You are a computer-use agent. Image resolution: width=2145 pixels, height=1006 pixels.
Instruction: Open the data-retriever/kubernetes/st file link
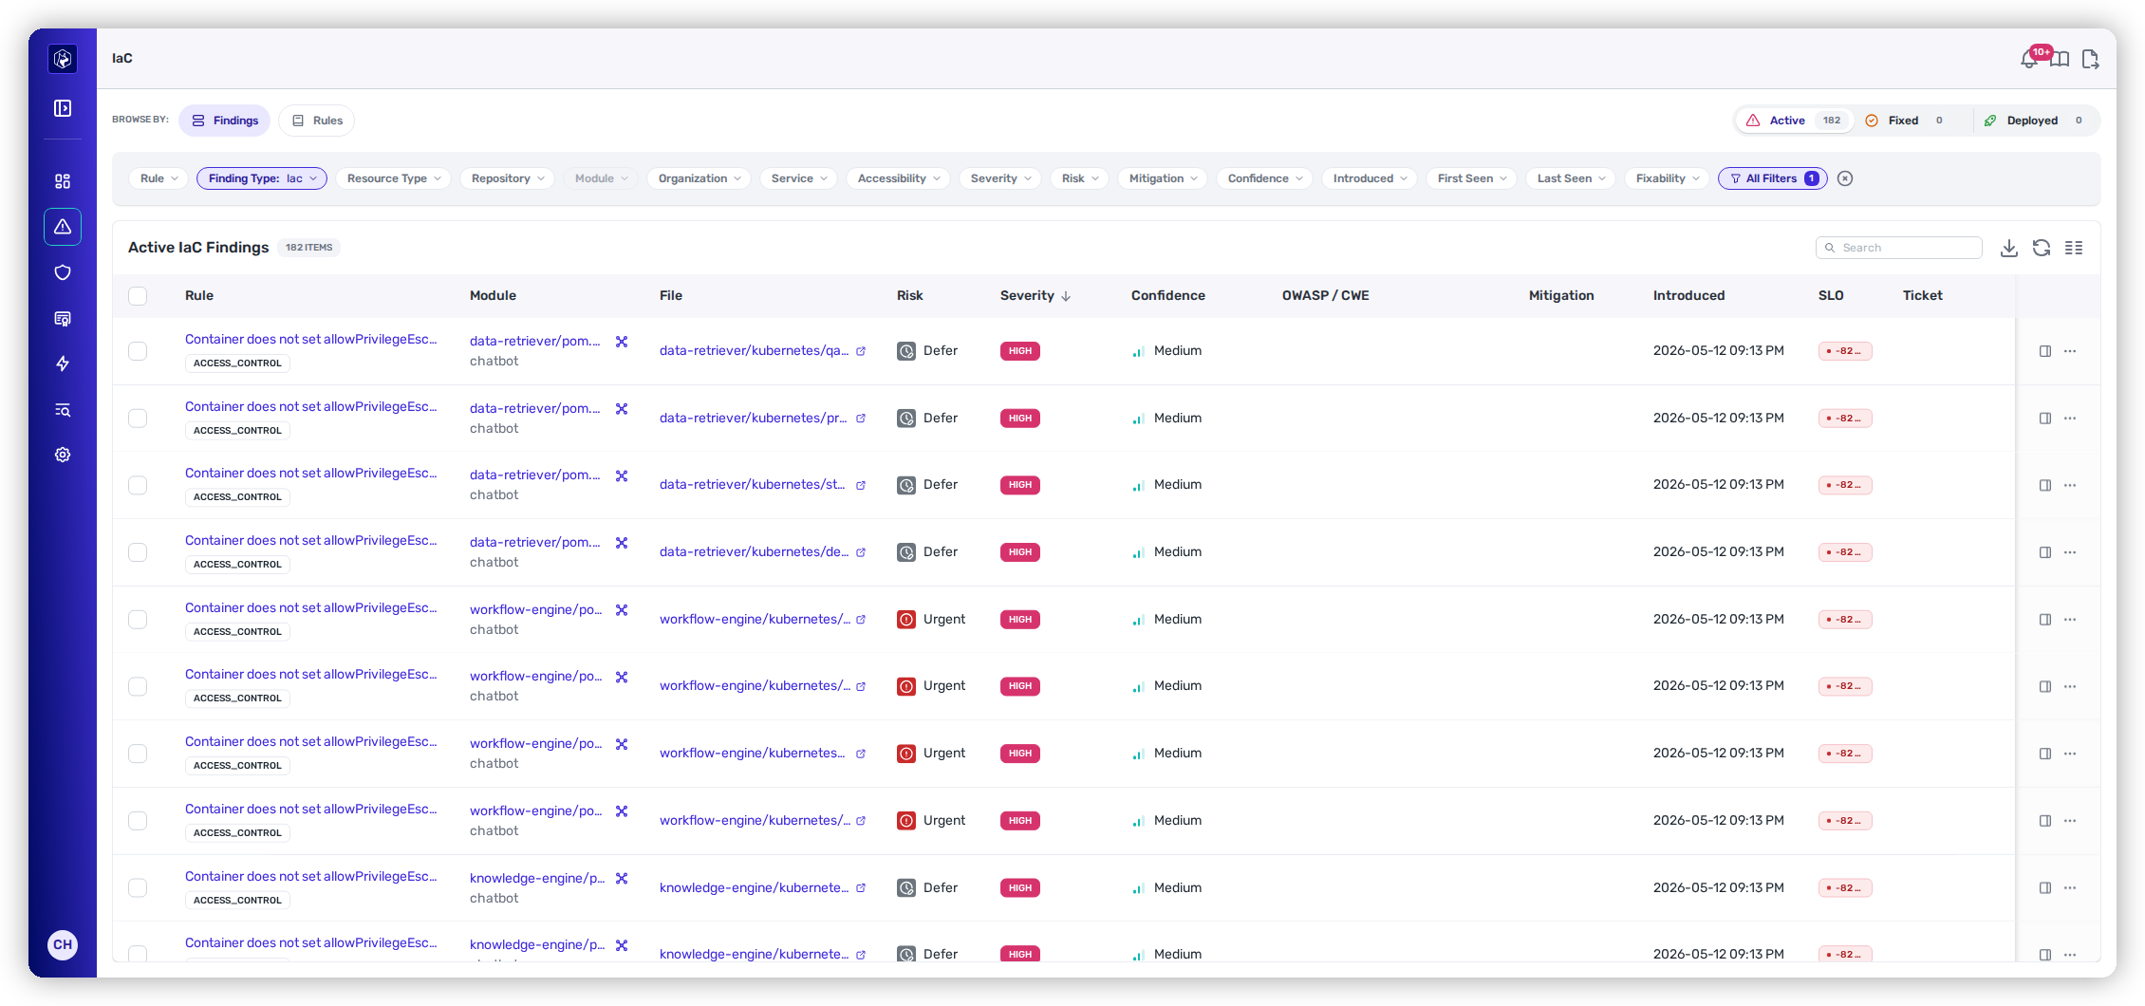pos(753,485)
